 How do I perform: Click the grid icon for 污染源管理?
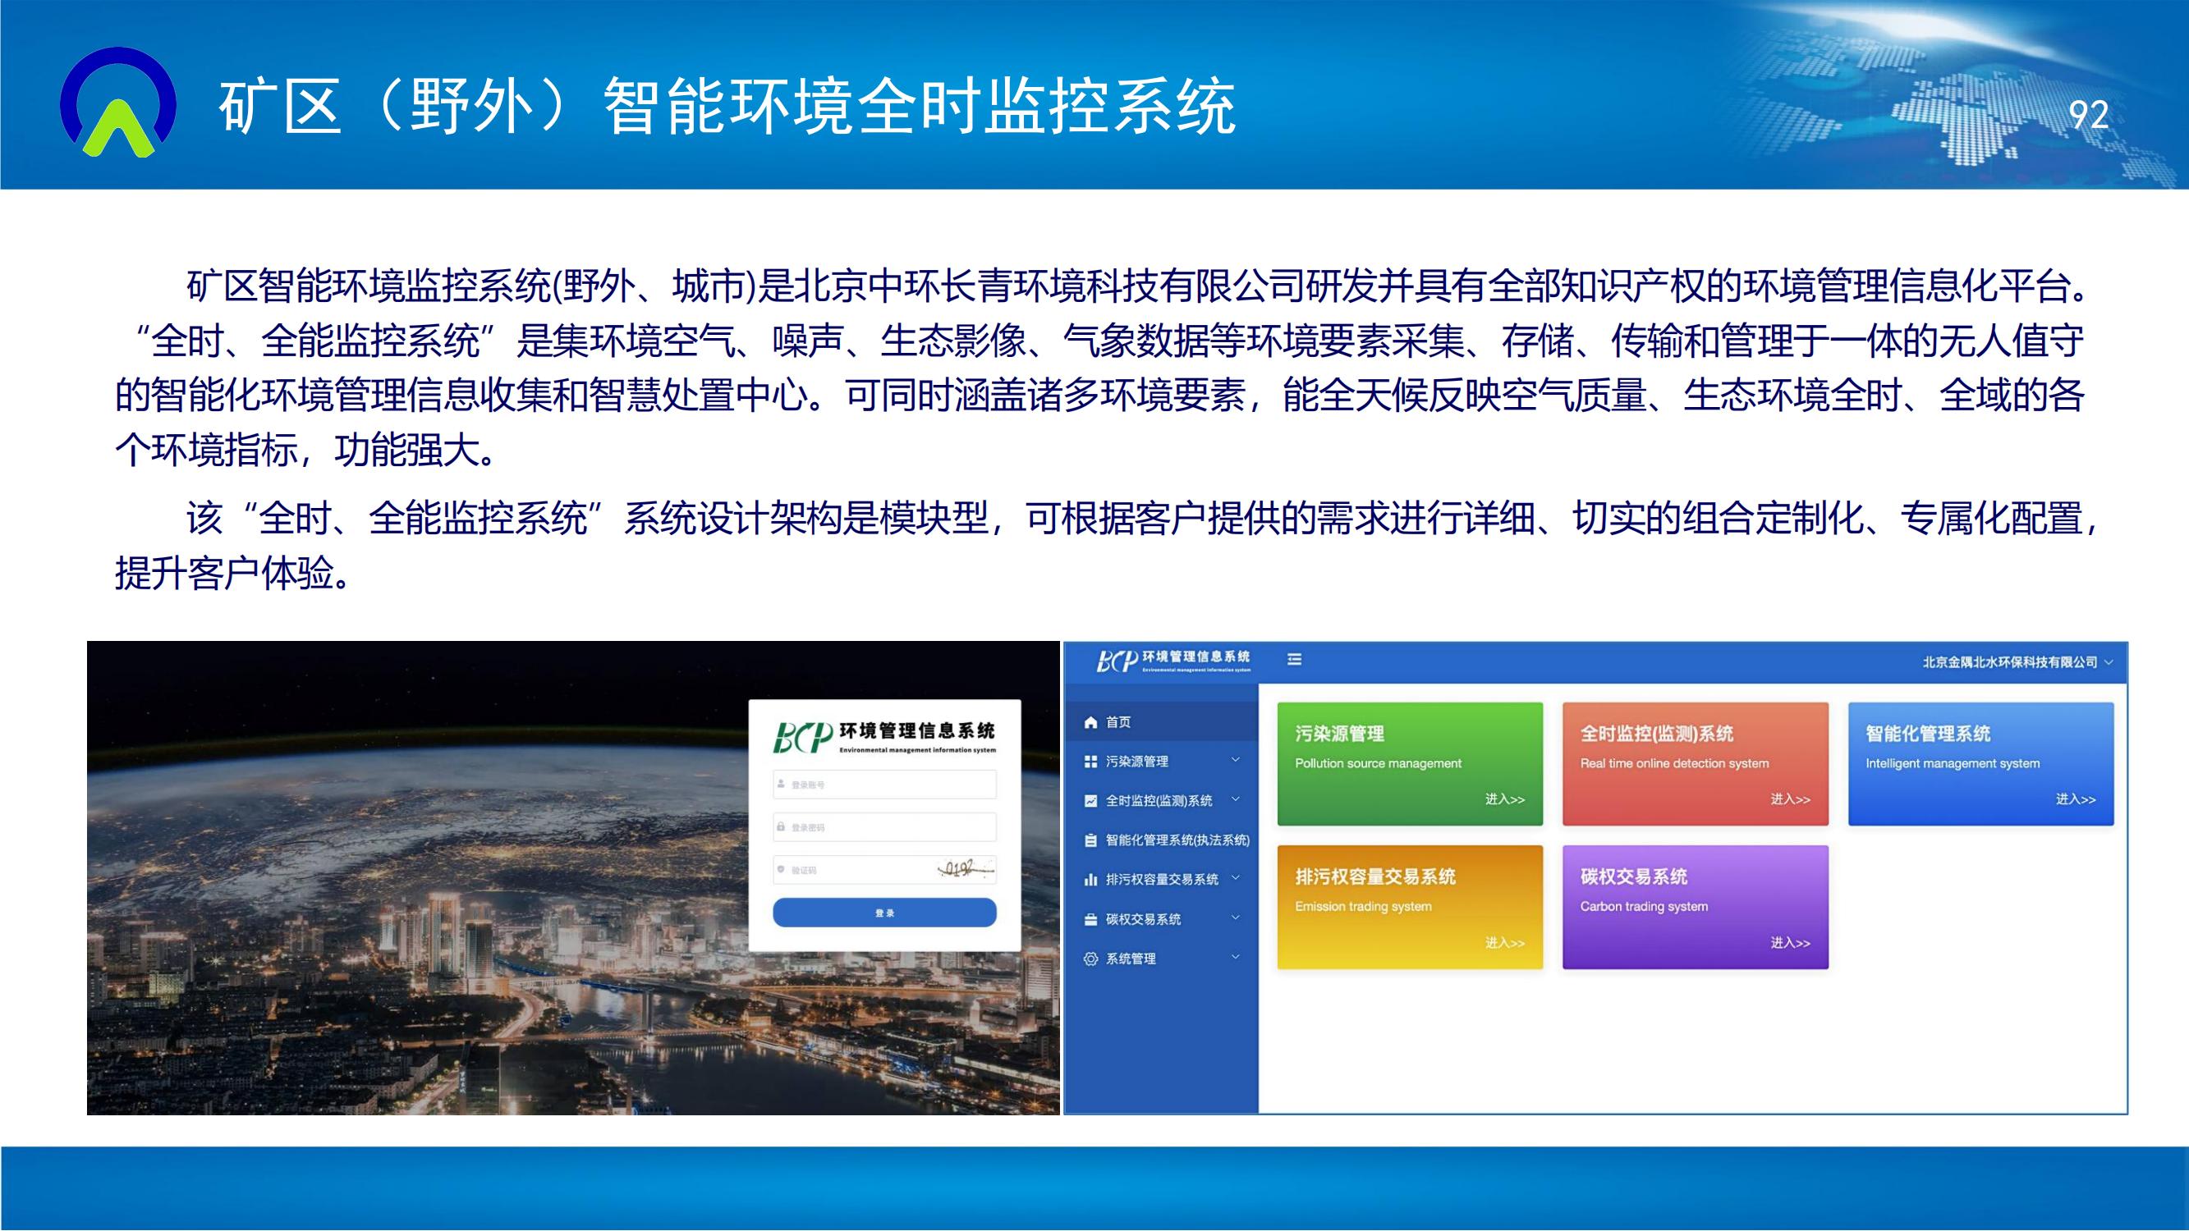click(x=1091, y=762)
